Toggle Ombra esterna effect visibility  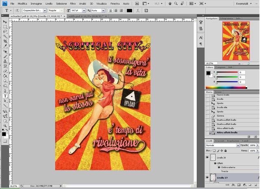(x=219, y=168)
